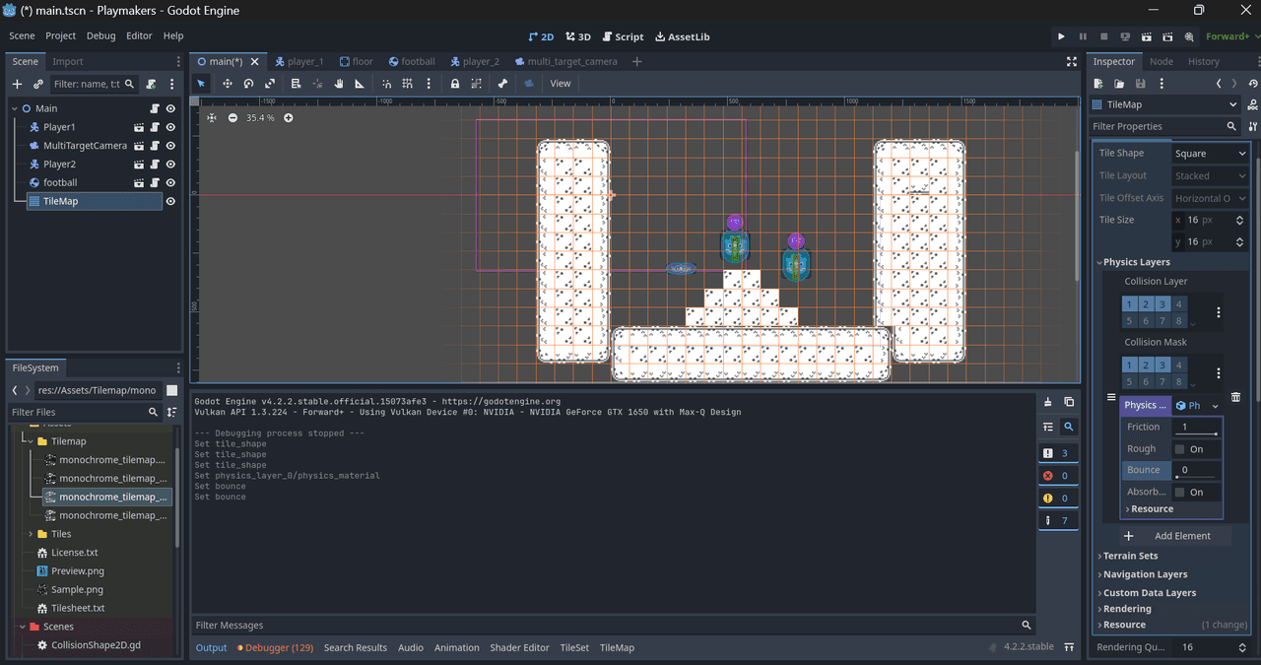Hide the Player1 node using eye icon
This screenshot has width=1261, height=665.
pyautogui.click(x=170, y=127)
